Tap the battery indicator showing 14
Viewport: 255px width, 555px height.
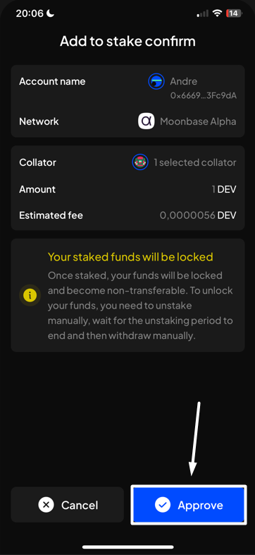coord(233,13)
